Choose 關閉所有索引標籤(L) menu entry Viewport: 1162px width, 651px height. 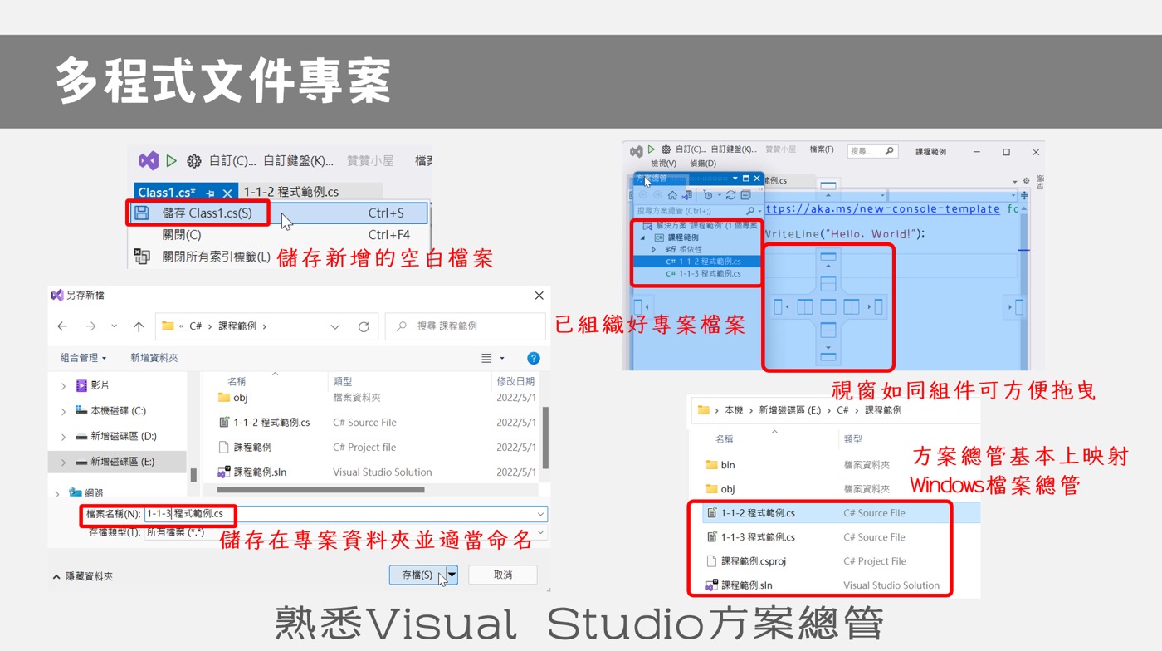tap(216, 257)
